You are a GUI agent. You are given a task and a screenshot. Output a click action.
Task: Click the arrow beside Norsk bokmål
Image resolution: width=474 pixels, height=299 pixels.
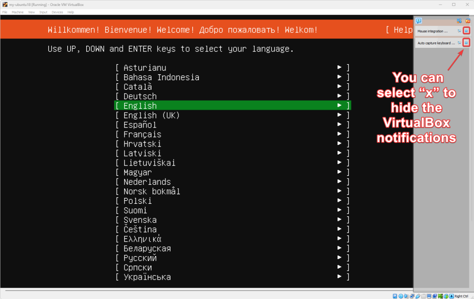[339, 191]
